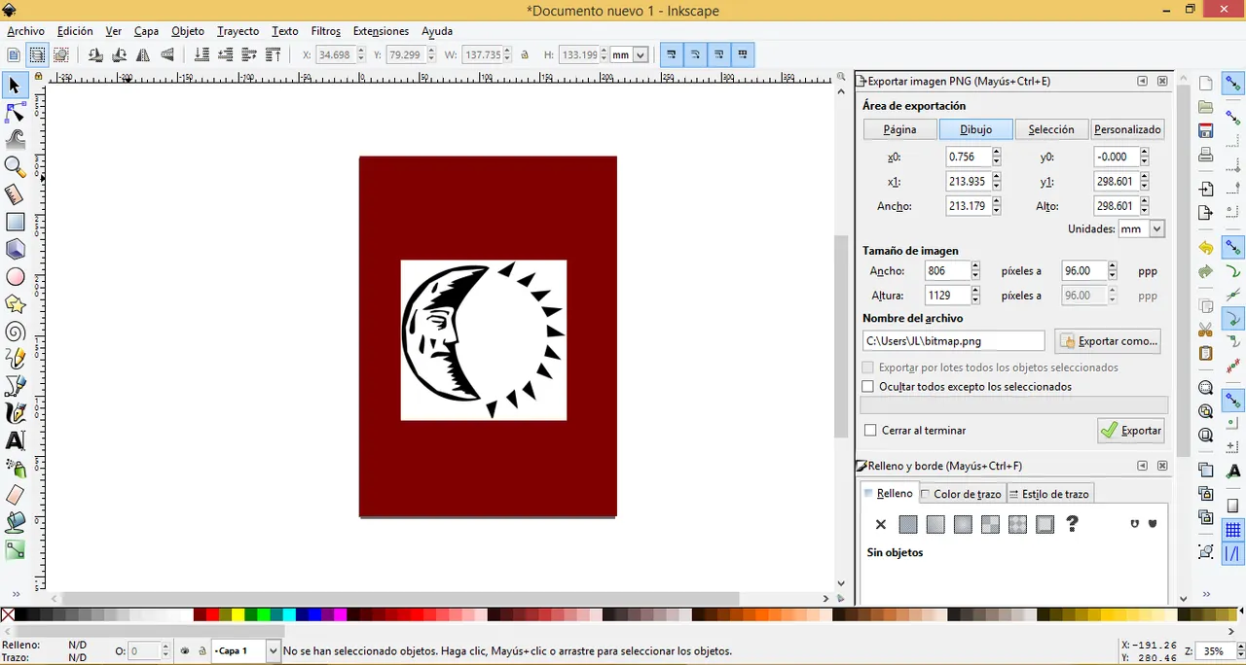Open the Capa menu

[146, 31]
